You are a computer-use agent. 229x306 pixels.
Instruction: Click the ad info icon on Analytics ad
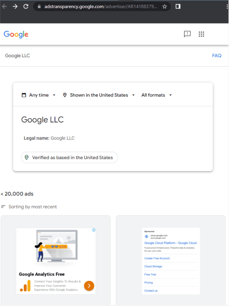click(x=94, y=230)
